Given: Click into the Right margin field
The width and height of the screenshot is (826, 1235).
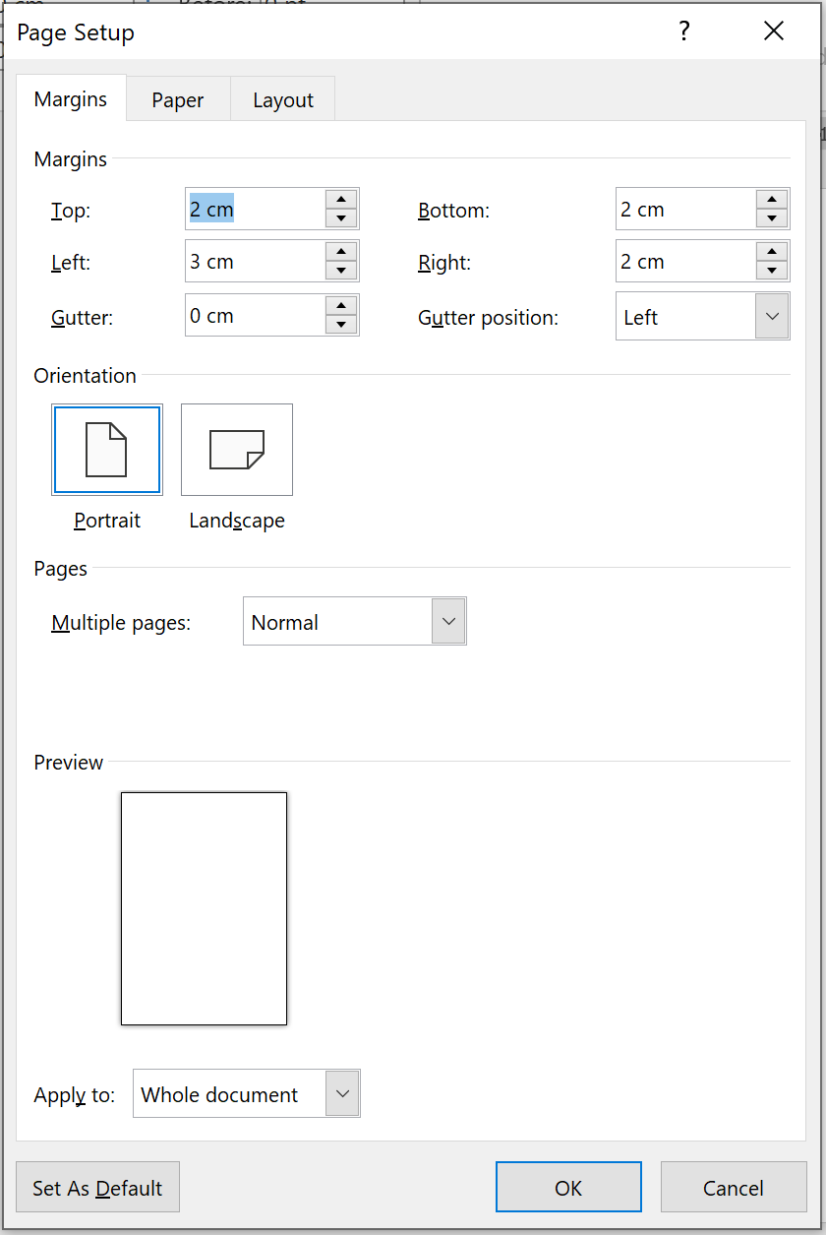Looking at the screenshot, I should pos(686,261).
